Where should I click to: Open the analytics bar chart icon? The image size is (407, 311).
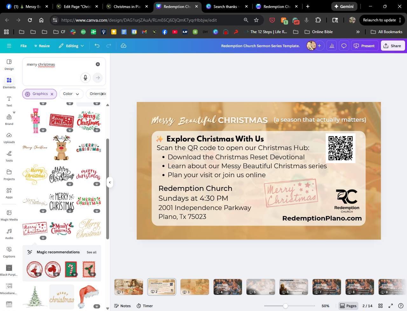tap(332, 46)
